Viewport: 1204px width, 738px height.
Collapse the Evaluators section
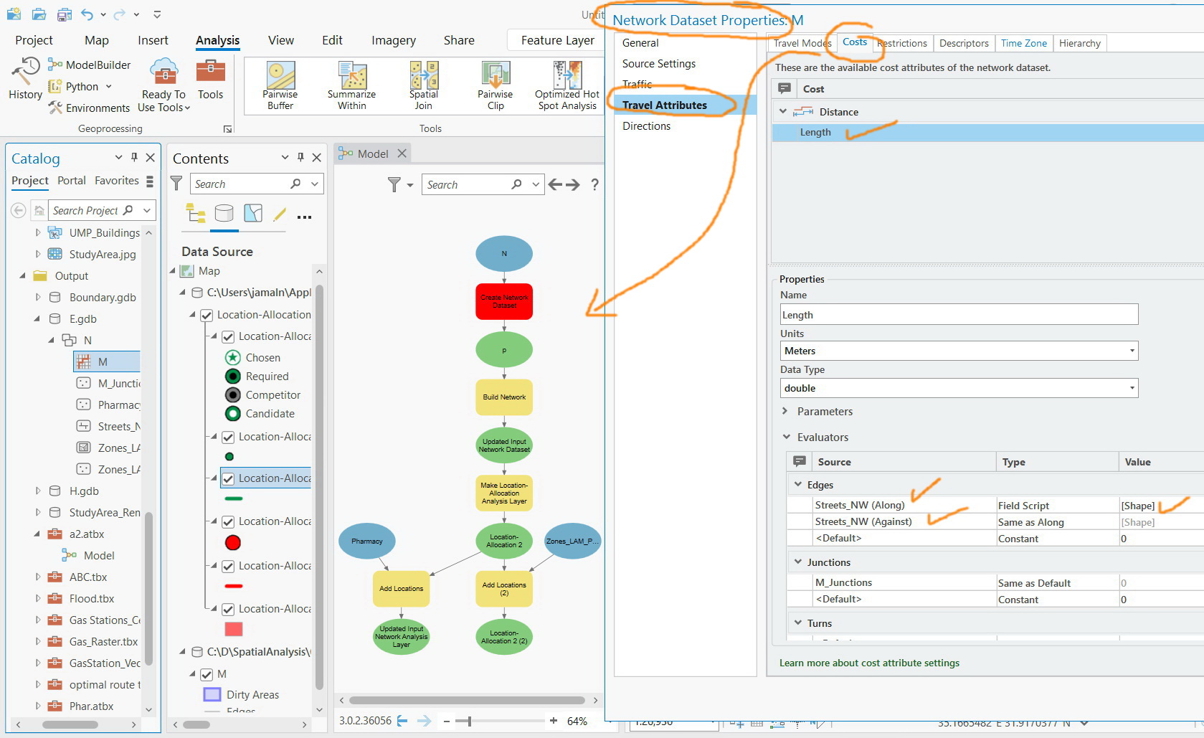[x=786, y=437]
